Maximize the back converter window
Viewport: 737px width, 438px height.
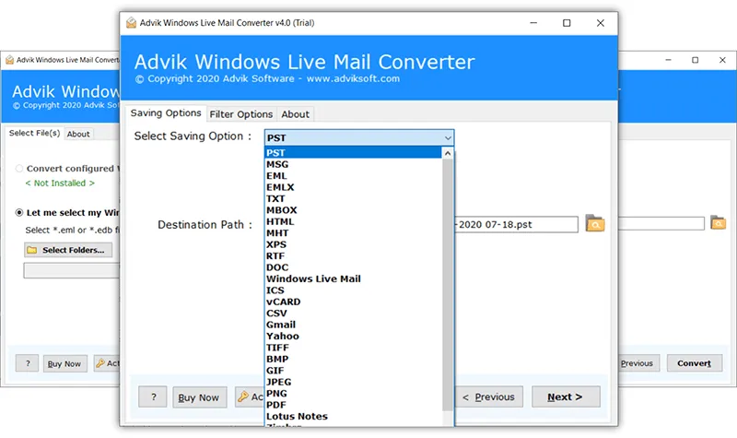point(696,60)
